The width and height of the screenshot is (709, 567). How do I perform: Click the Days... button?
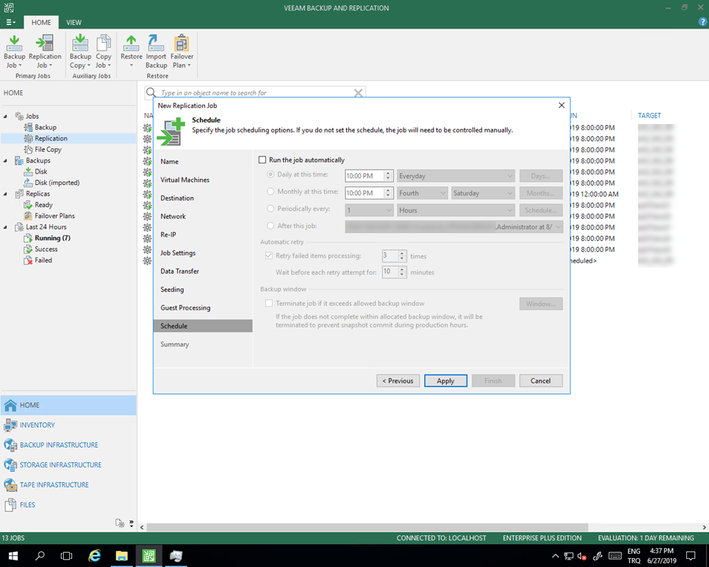click(x=541, y=176)
